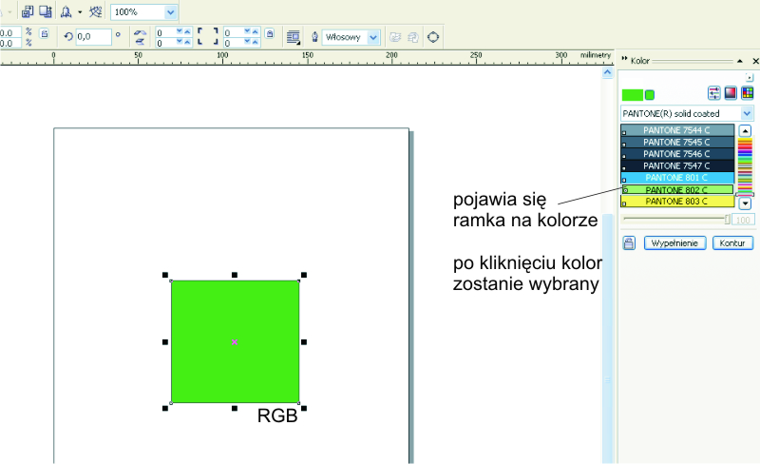The width and height of the screenshot is (760, 464).
Task: Show color sliders in Kolor docker
Action: [x=714, y=93]
